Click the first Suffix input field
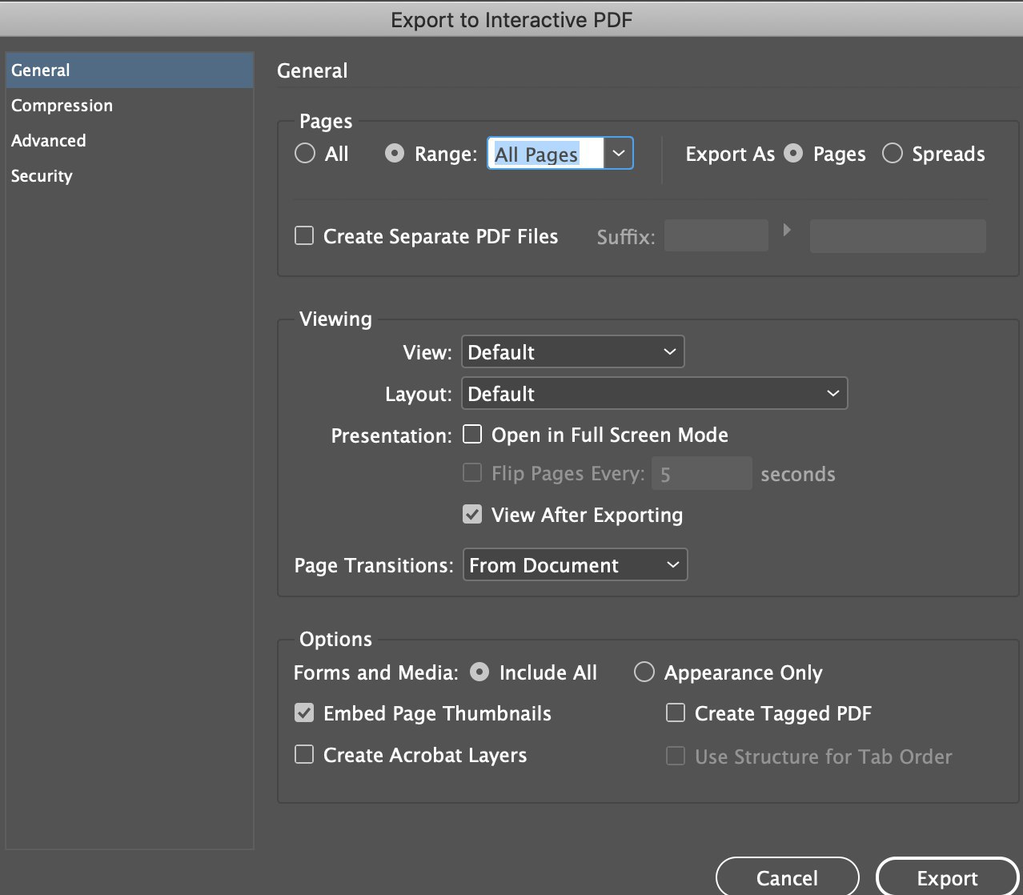Image resolution: width=1023 pixels, height=895 pixels. pyautogui.click(x=716, y=235)
